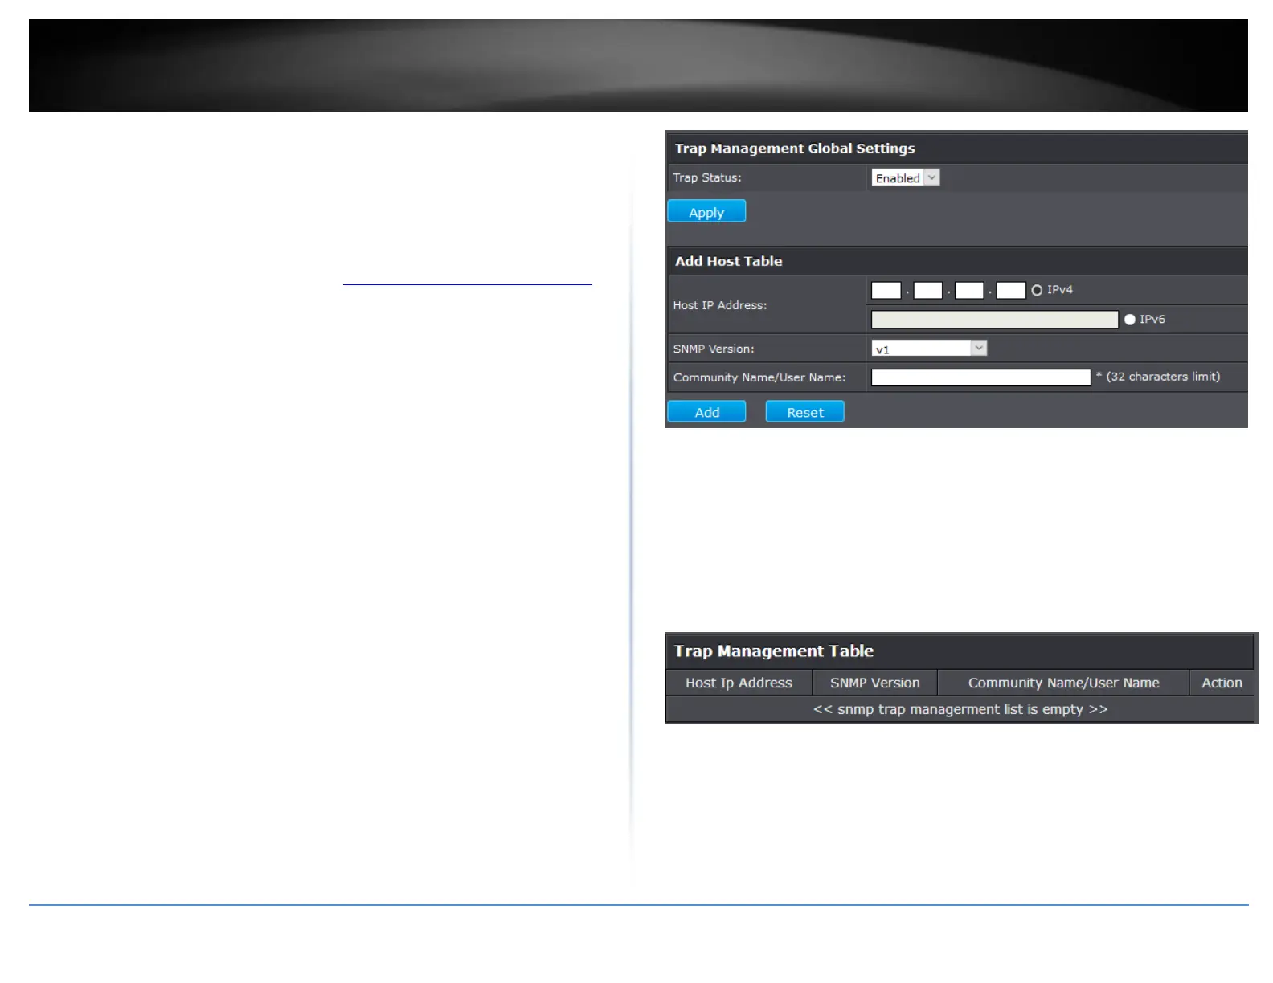Screen dimensions: 1273x983
Task: Click the IPv6 address input field
Action: [995, 320]
